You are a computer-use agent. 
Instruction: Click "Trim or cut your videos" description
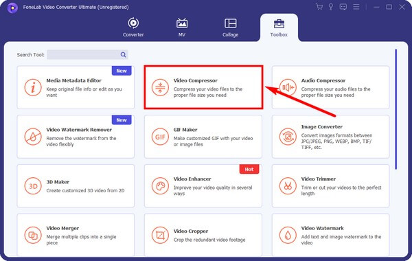[x=341, y=190]
